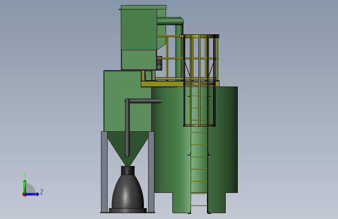Select the small gray motor box
Viewport: 338px width, 219px height.
[159, 63]
